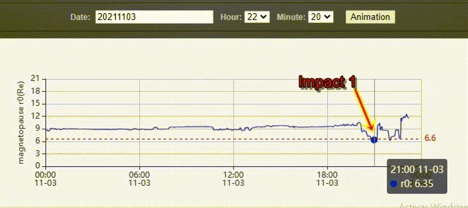
Task: Select the 6.6 threshold label at right
Action: (430, 138)
